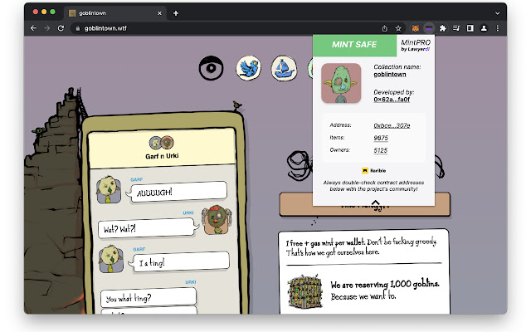
Task: Open contract address 0xbce...307e link
Action: point(392,125)
